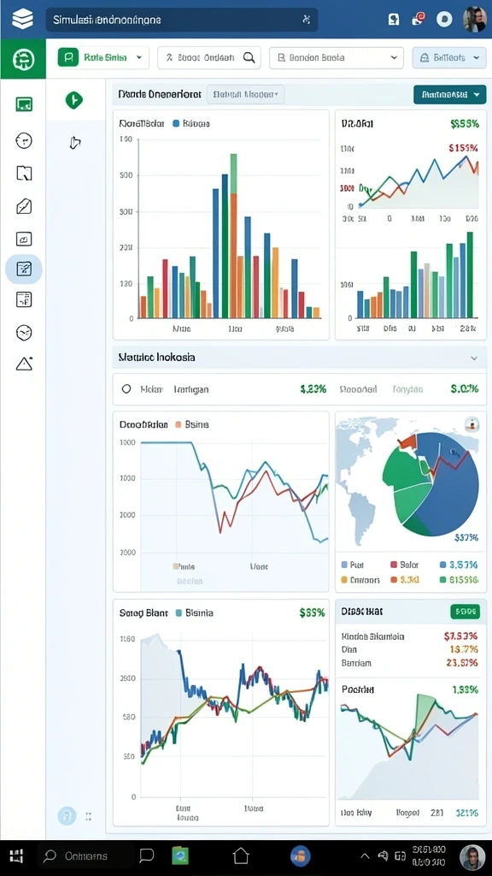
Task: Open the home icon in the taskbar
Action: 241,855
